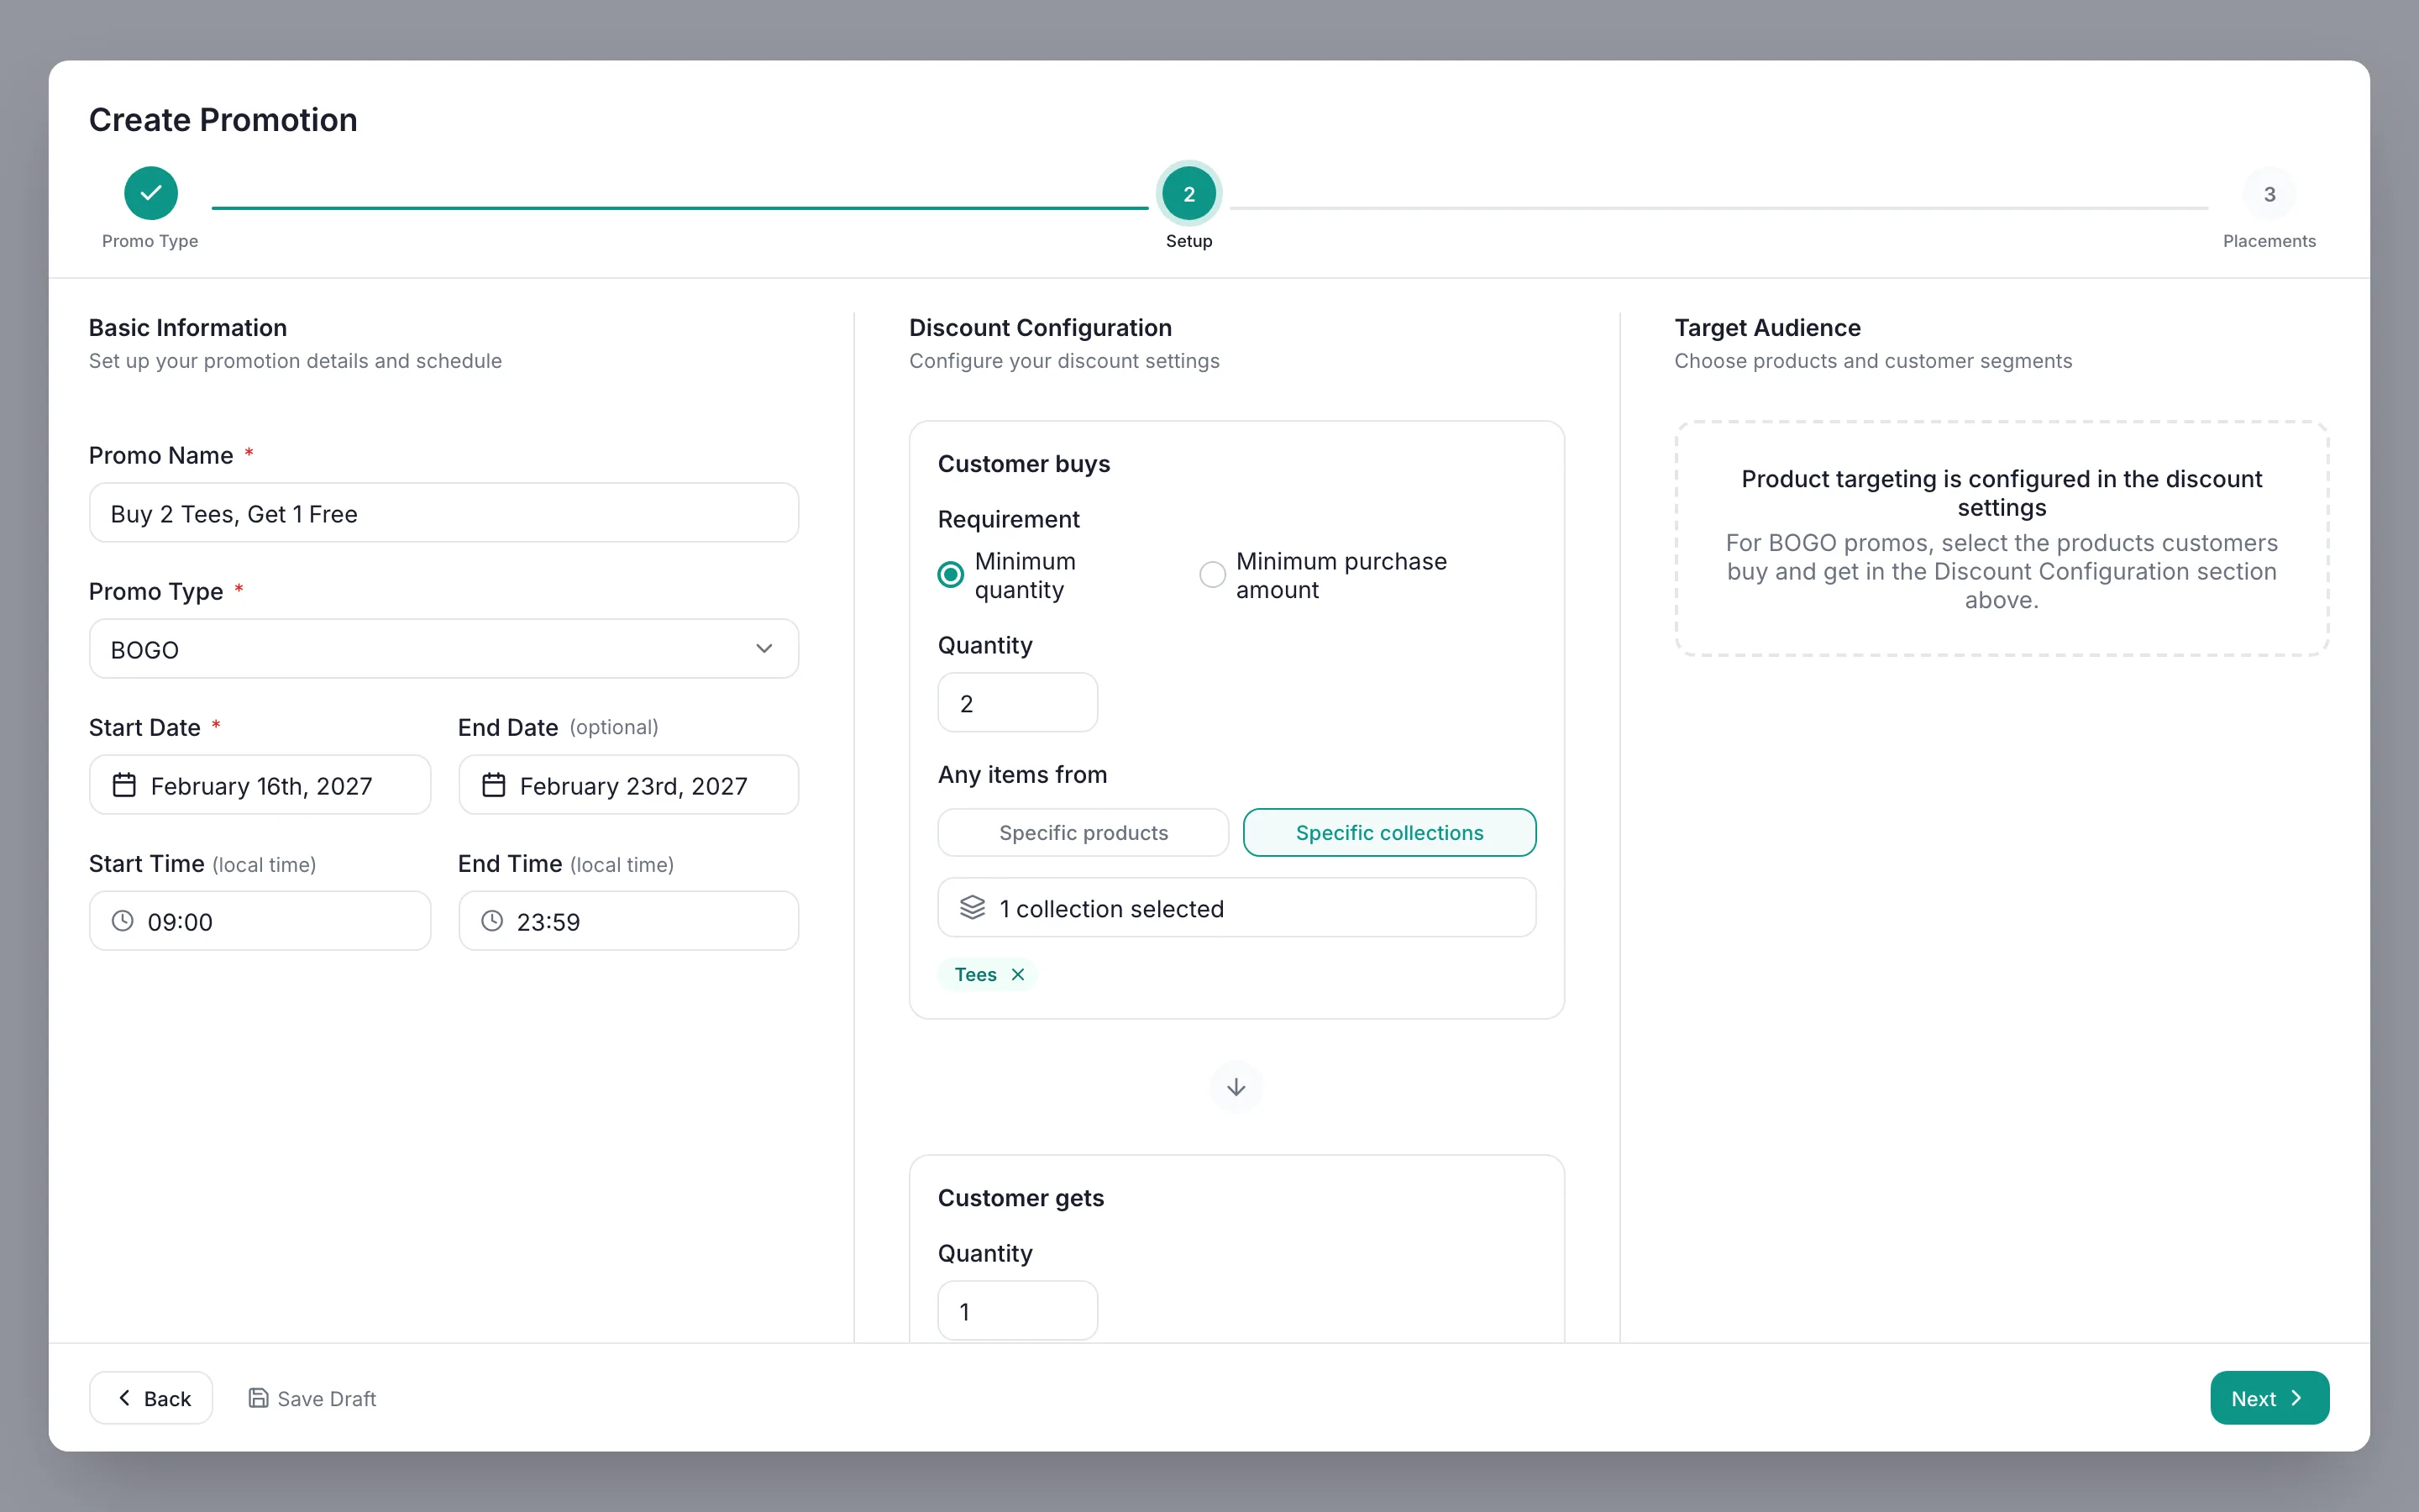Click the Start Time 09:00 field
The height and width of the screenshot is (1512, 2419).
260,921
